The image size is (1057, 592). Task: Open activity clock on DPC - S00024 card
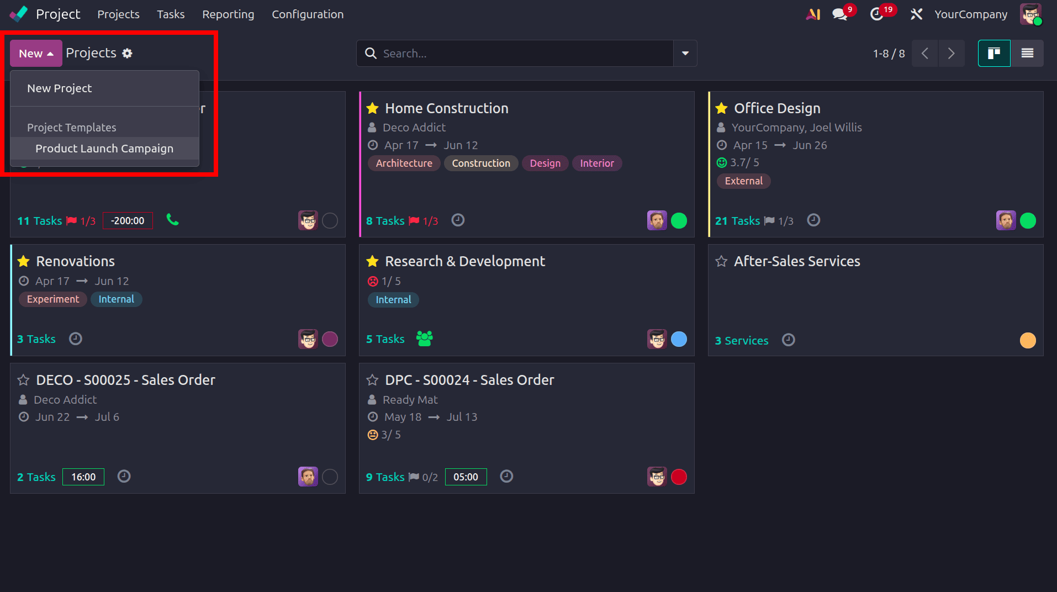point(506,476)
